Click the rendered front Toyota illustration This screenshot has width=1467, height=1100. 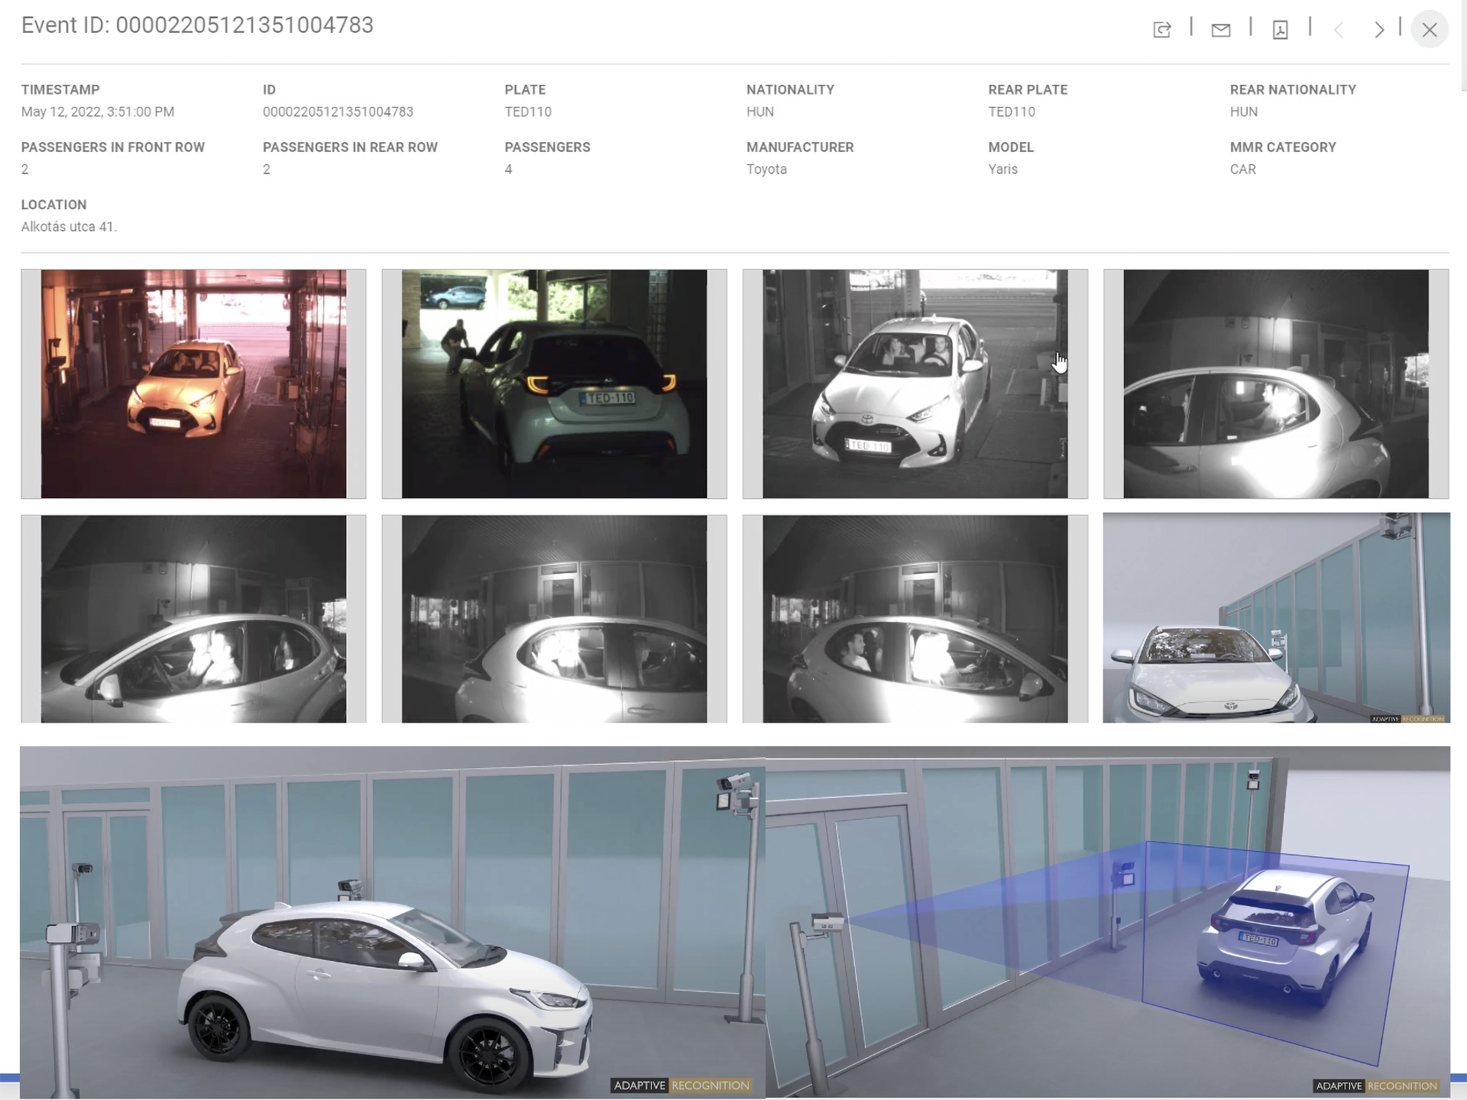coord(1276,617)
